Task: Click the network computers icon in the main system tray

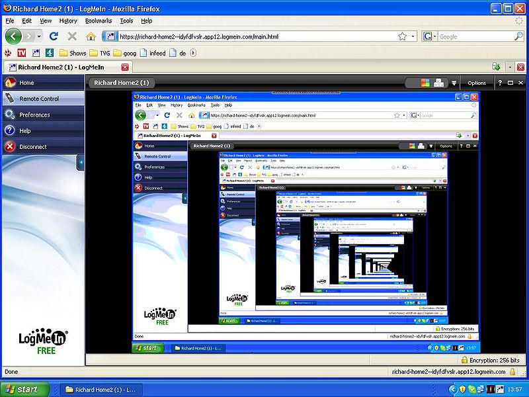Action: click(x=481, y=390)
